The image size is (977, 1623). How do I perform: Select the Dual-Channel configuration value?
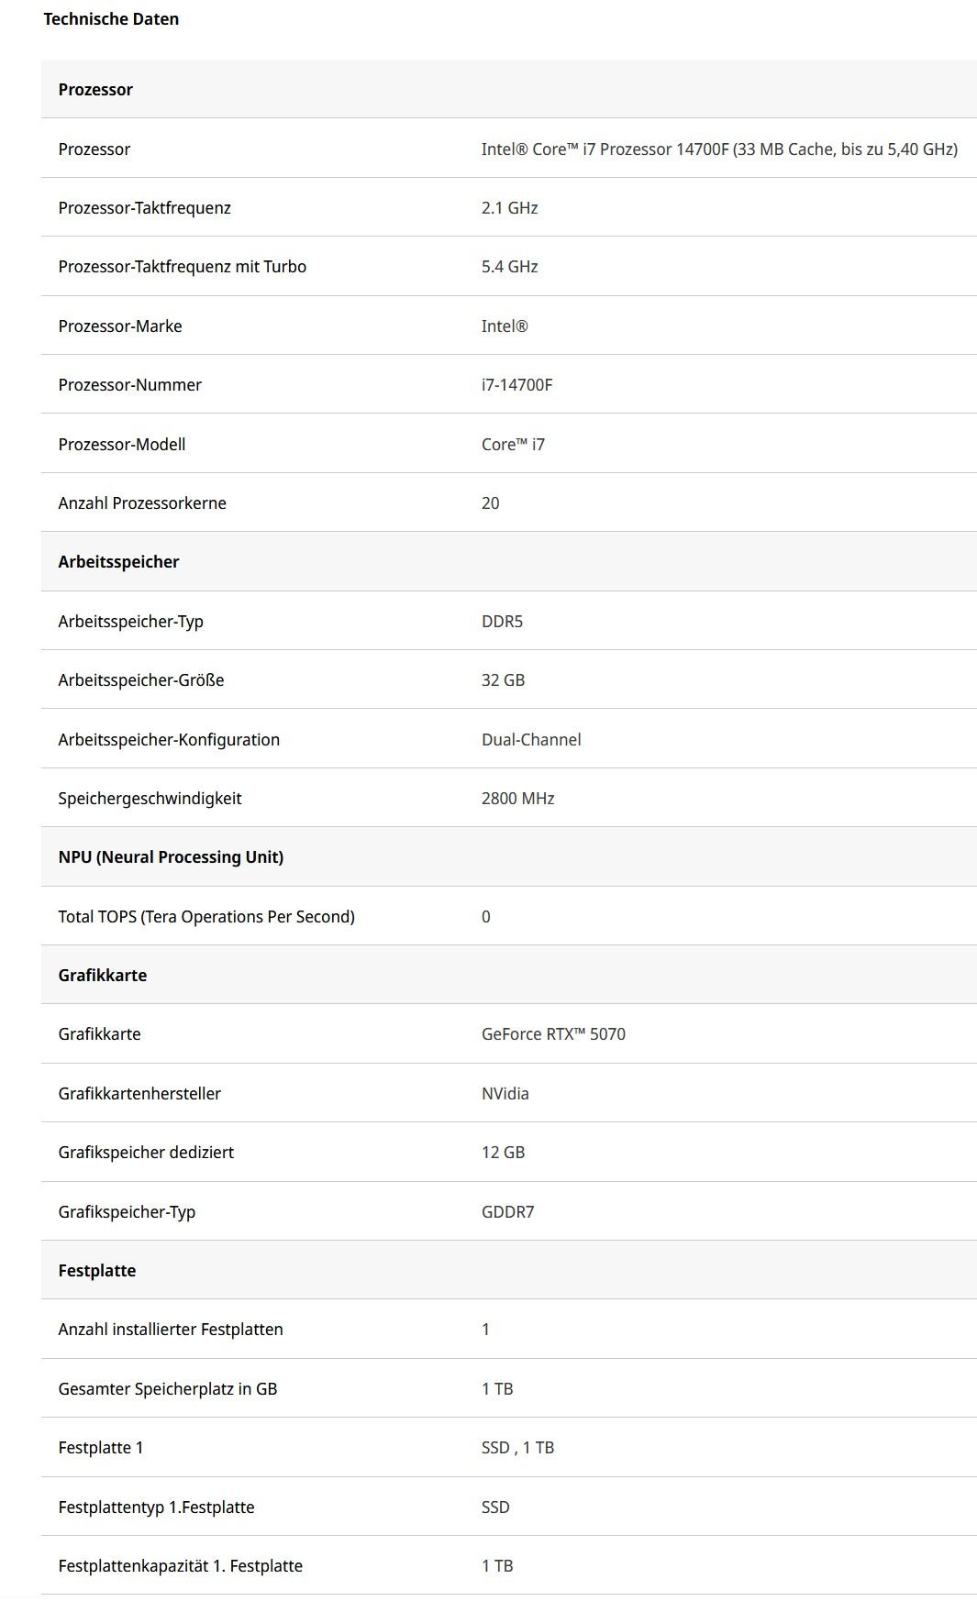531,740
